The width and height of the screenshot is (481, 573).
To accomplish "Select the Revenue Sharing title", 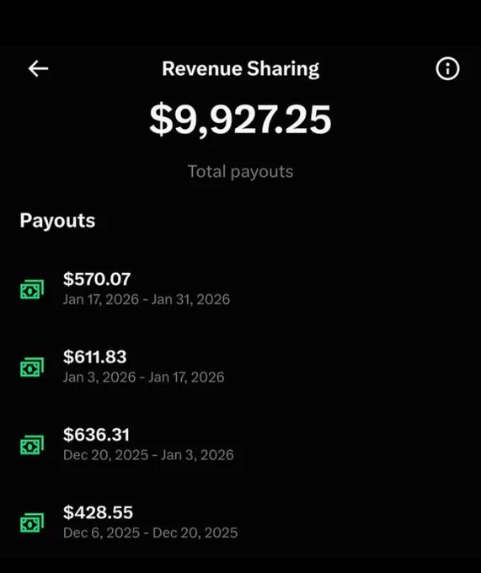I will (x=240, y=69).
